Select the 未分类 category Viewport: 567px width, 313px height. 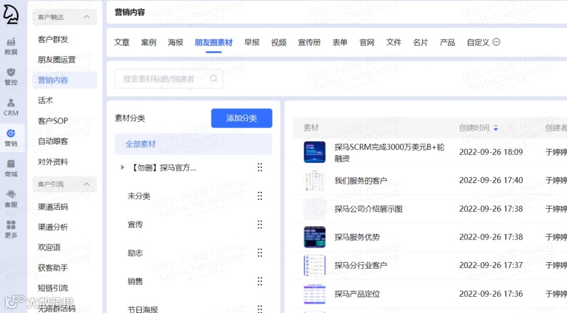point(139,196)
